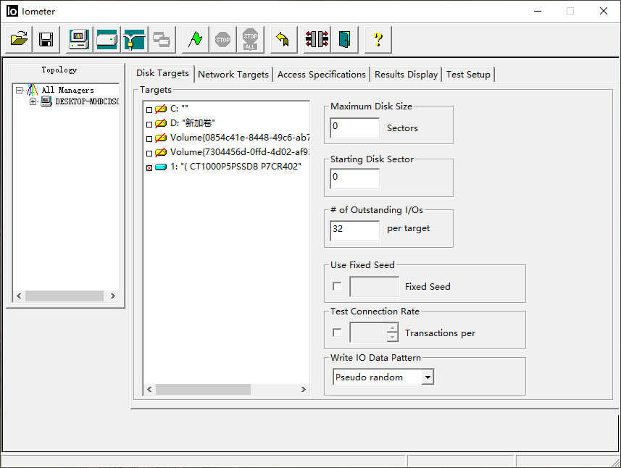Enable the Test Connection Rate checkbox
This screenshot has height=468, width=621.
(x=337, y=333)
